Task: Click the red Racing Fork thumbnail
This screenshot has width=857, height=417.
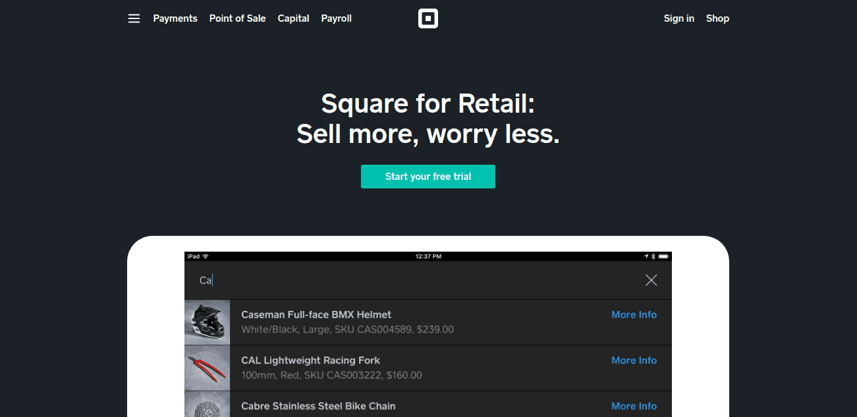Action: [x=207, y=368]
